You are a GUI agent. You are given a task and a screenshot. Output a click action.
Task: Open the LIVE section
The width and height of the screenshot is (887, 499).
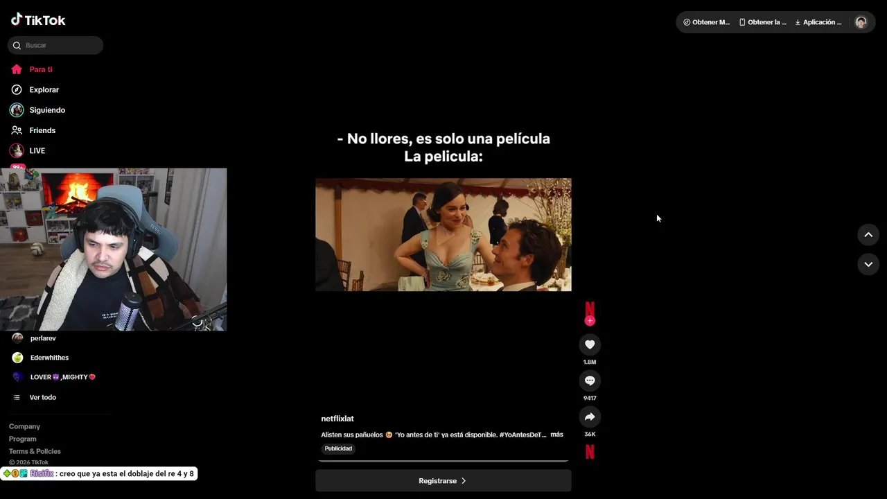tap(37, 150)
